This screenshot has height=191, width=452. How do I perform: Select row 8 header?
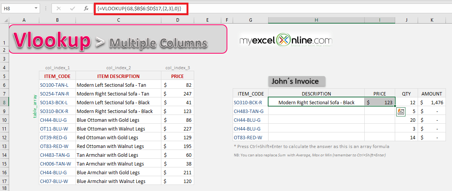point(5,102)
